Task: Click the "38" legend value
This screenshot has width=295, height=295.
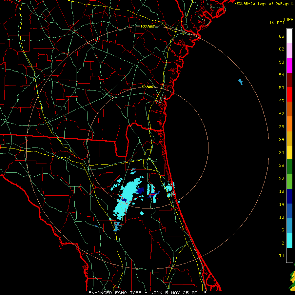Action: click(x=282, y=127)
